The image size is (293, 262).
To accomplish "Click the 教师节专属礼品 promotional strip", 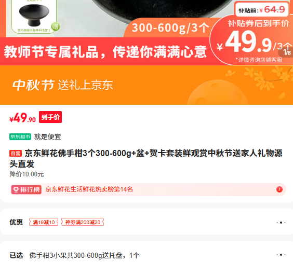I will (x=105, y=52).
